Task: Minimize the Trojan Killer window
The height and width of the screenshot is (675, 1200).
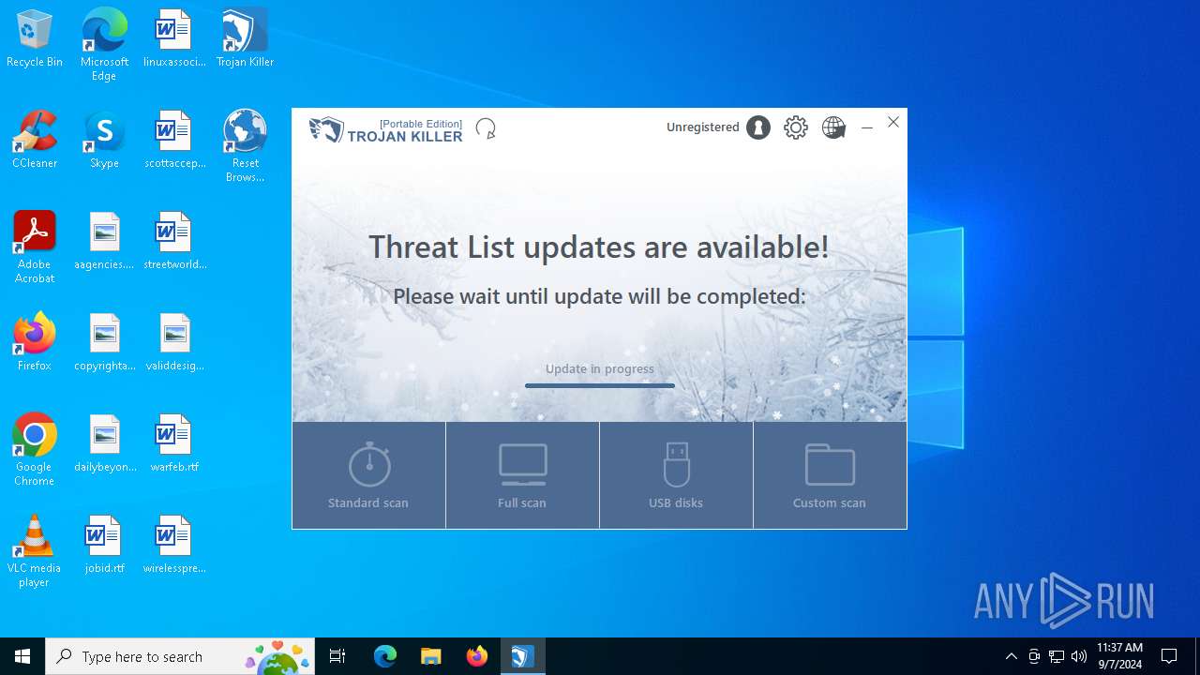Action: point(867,127)
